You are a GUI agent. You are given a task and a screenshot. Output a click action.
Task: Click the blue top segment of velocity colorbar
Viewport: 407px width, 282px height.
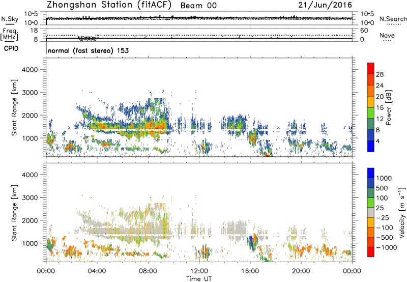pyautogui.click(x=371, y=173)
